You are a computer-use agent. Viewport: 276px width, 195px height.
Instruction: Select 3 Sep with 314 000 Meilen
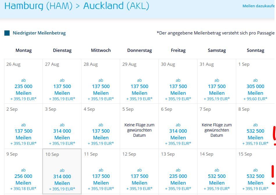tap(62, 126)
